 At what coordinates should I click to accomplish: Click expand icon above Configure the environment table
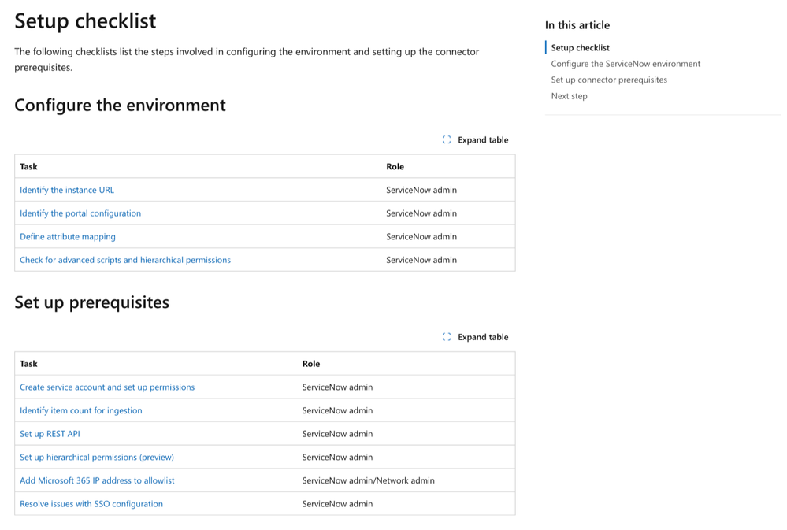pos(447,140)
